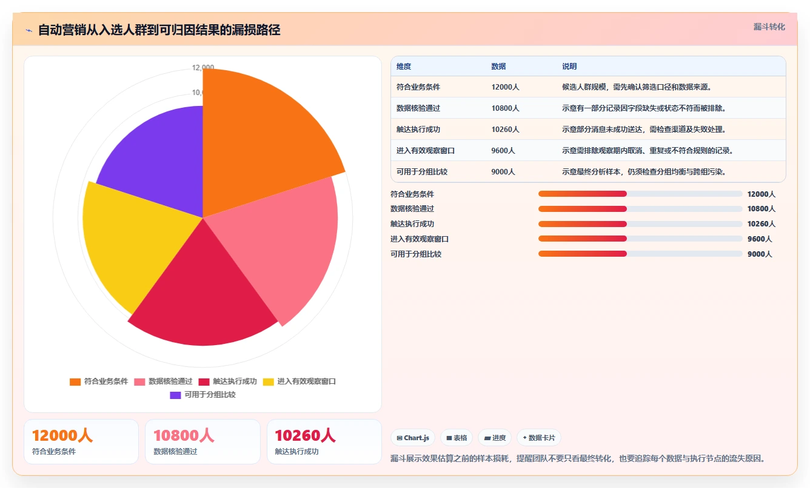Click 可用于分组比较 in the table's 维度 column
810x488 pixels.
tap(422, 172)
